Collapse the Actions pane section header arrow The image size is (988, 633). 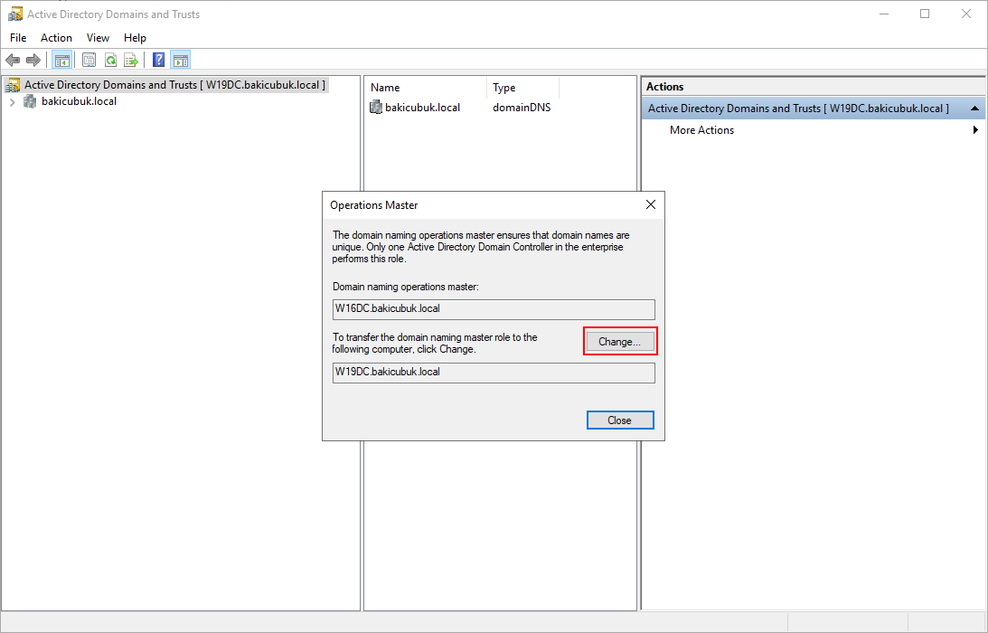[x=974, y=109]
